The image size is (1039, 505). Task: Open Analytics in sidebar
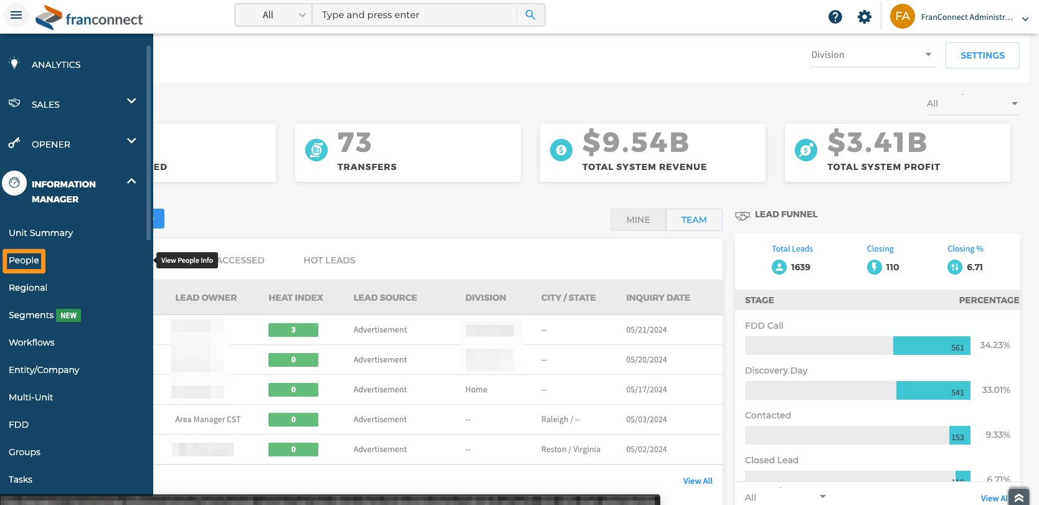click(56, 65)
